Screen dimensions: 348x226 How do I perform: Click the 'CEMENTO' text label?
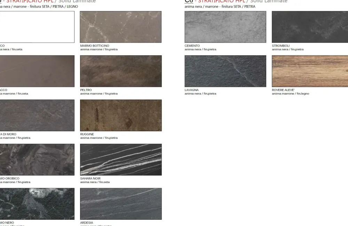(x=192, y=46)
